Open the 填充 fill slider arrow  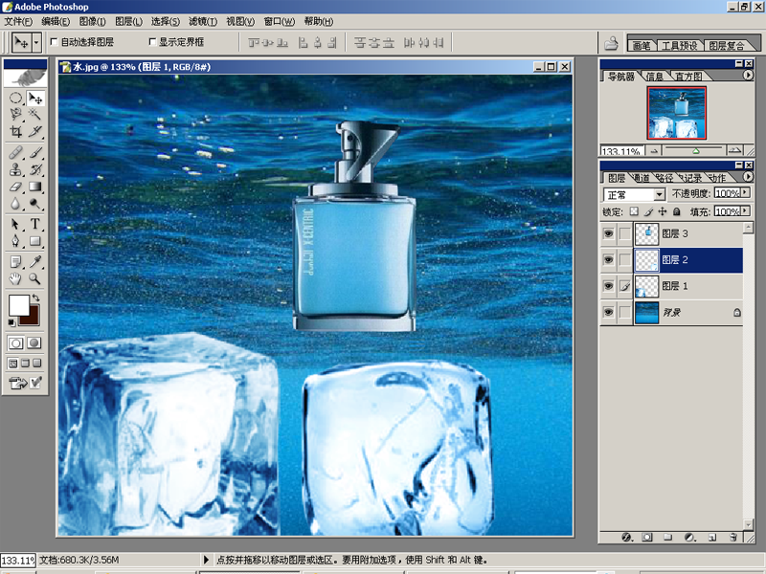coord(746,210)
